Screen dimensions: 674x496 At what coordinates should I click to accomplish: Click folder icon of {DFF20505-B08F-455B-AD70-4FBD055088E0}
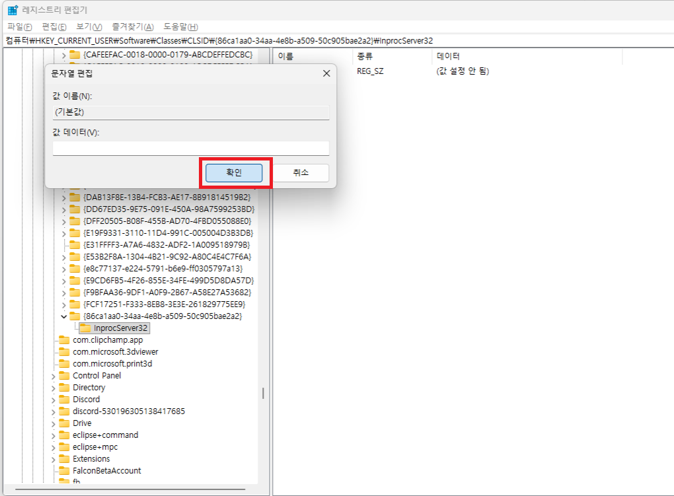[75, 221]
